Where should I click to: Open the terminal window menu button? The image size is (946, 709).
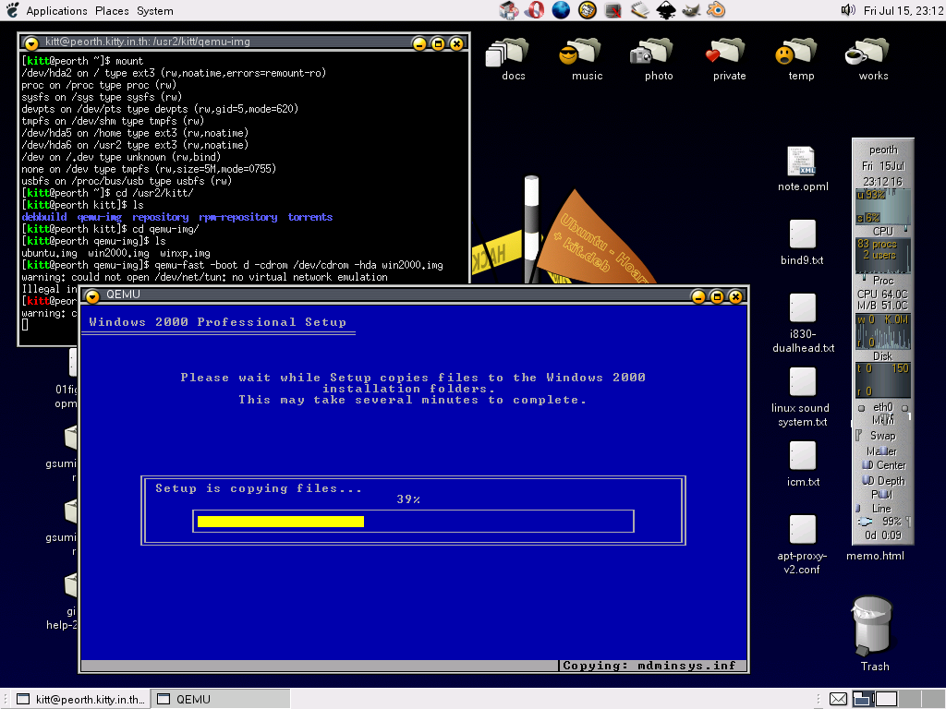click(31, 42)
